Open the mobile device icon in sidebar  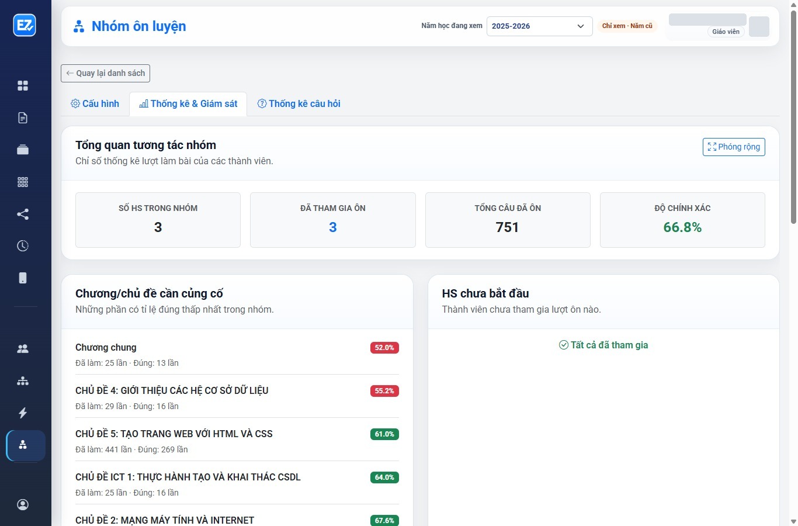point(23,278)
